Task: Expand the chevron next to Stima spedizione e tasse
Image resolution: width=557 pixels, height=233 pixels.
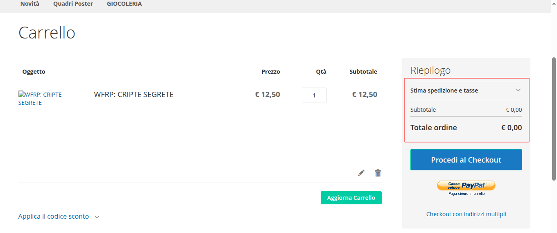Action: (518, 90)
